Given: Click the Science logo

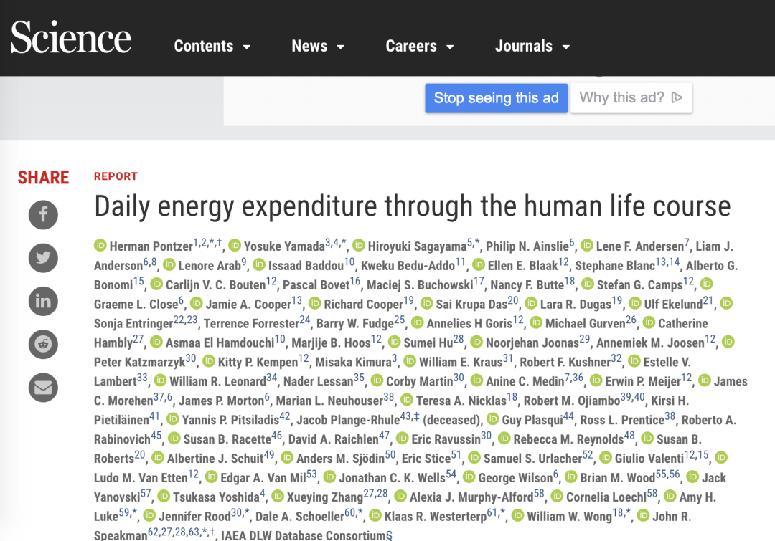Looking at the screenshot, I should click(x=70, y=38).
